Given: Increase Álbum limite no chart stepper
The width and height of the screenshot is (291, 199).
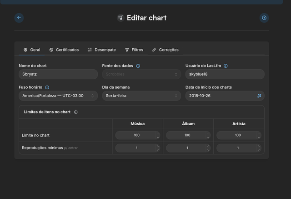Looking at the screenshot, I should [x=208, y=133].
